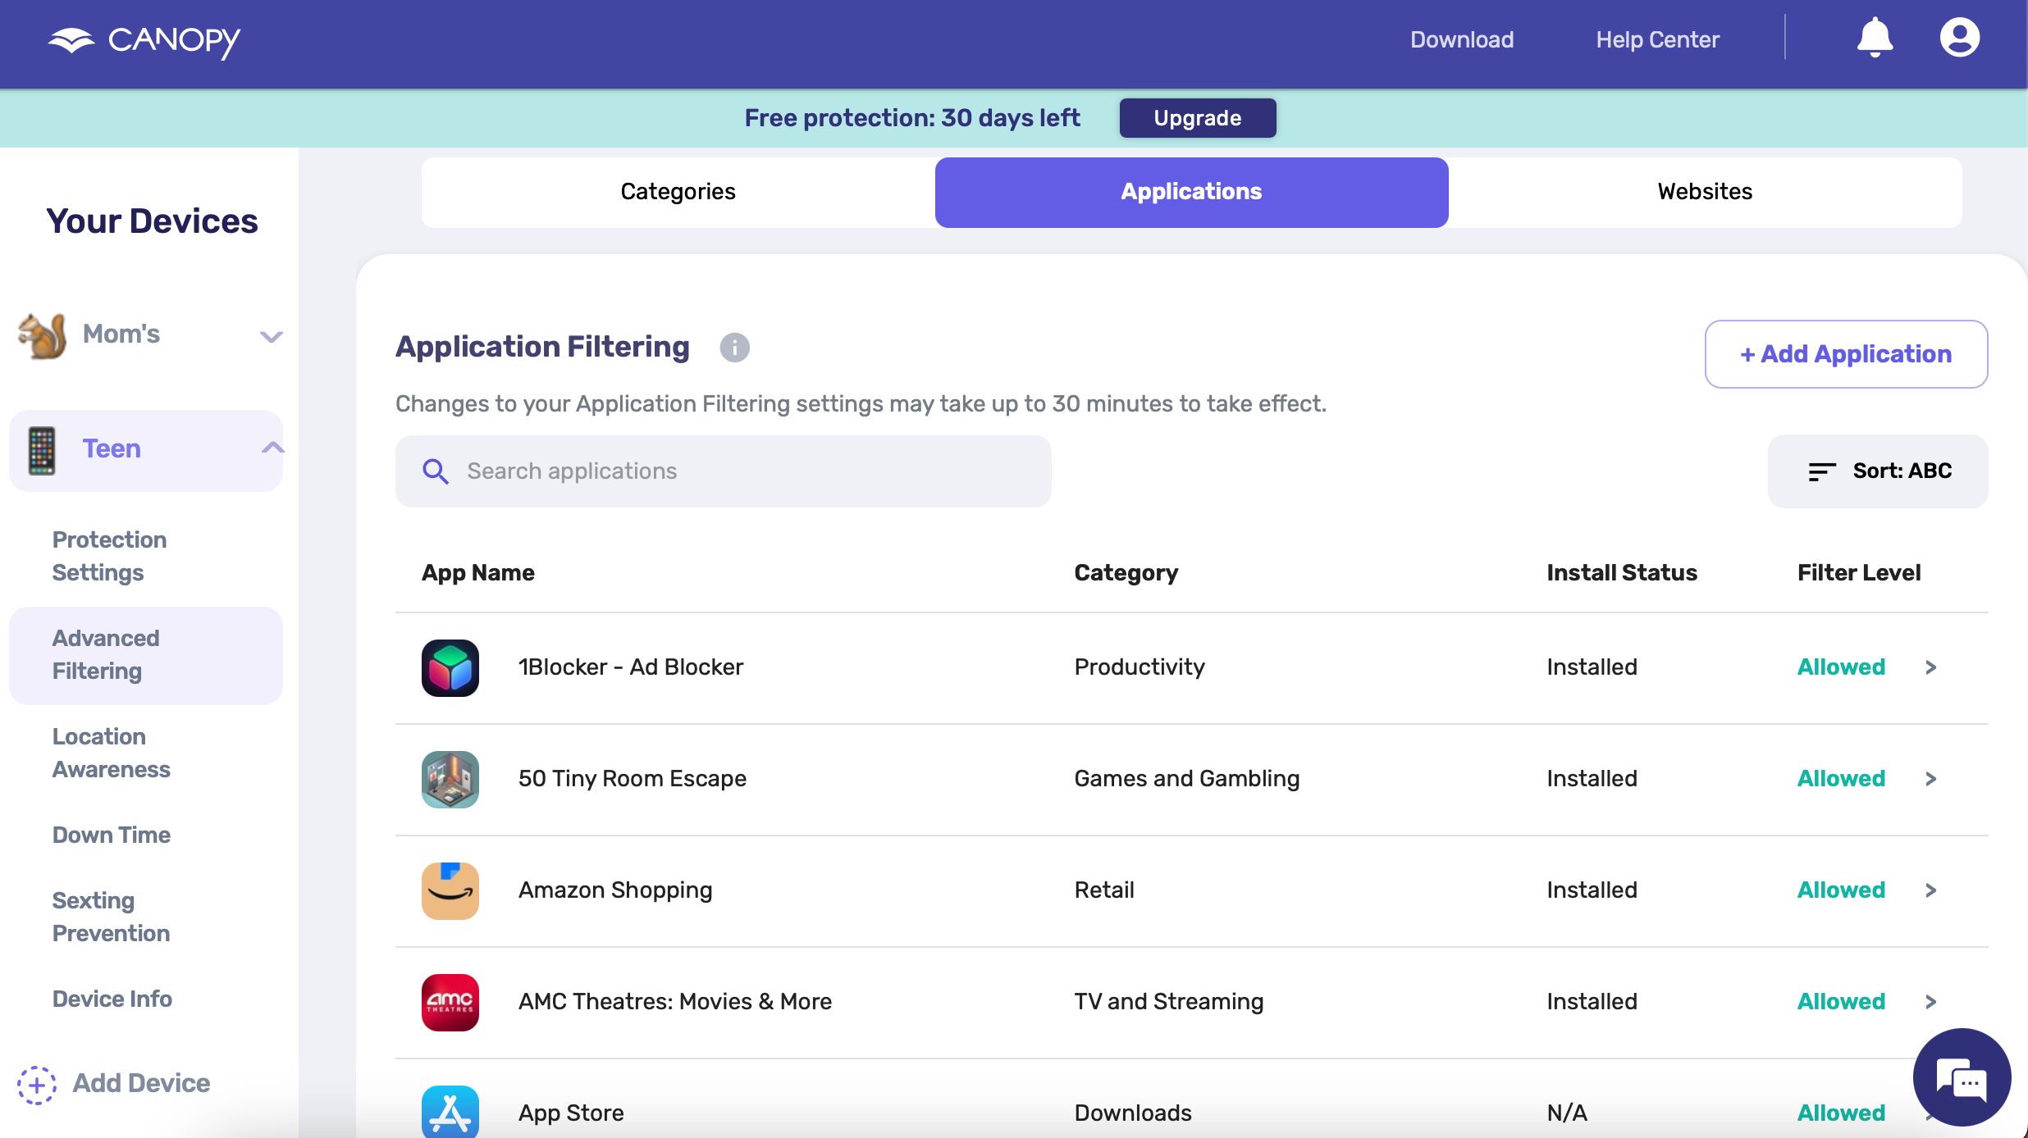Click the info icon beside Application Filtering

click(x=734, y=348)
